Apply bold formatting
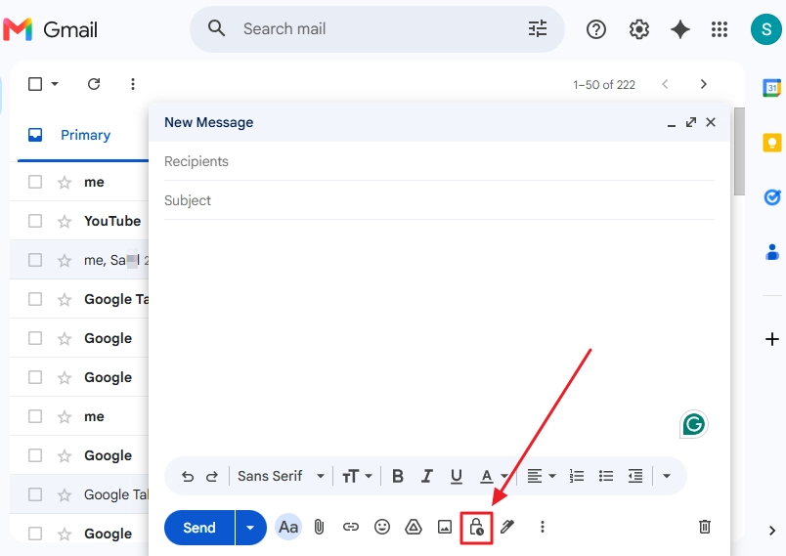Screen dimensions: 786x556 point(398,476)
